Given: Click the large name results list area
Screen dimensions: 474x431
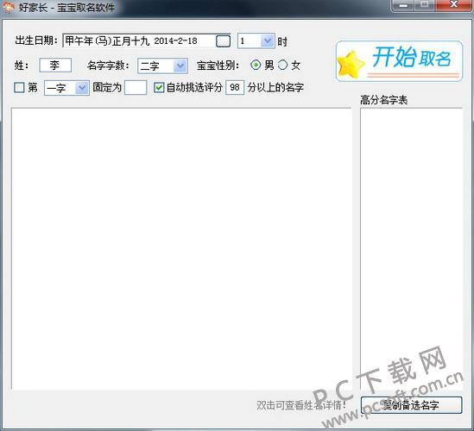Looking at the screenshot, I should point(181,248).
